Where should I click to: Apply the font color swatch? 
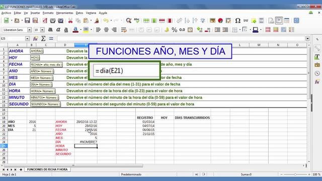pyautogui.click(x=75, y=30)
